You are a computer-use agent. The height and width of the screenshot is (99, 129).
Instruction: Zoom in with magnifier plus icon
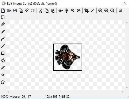[x=101, y=11]
